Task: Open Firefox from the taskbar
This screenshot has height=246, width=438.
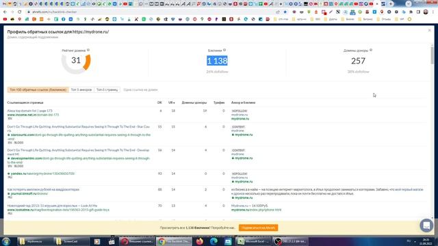Action: tap(199, 241)
